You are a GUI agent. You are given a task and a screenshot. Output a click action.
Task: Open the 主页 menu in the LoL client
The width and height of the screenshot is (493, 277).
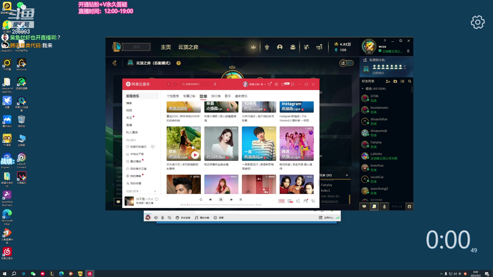(x=166, y=47)
